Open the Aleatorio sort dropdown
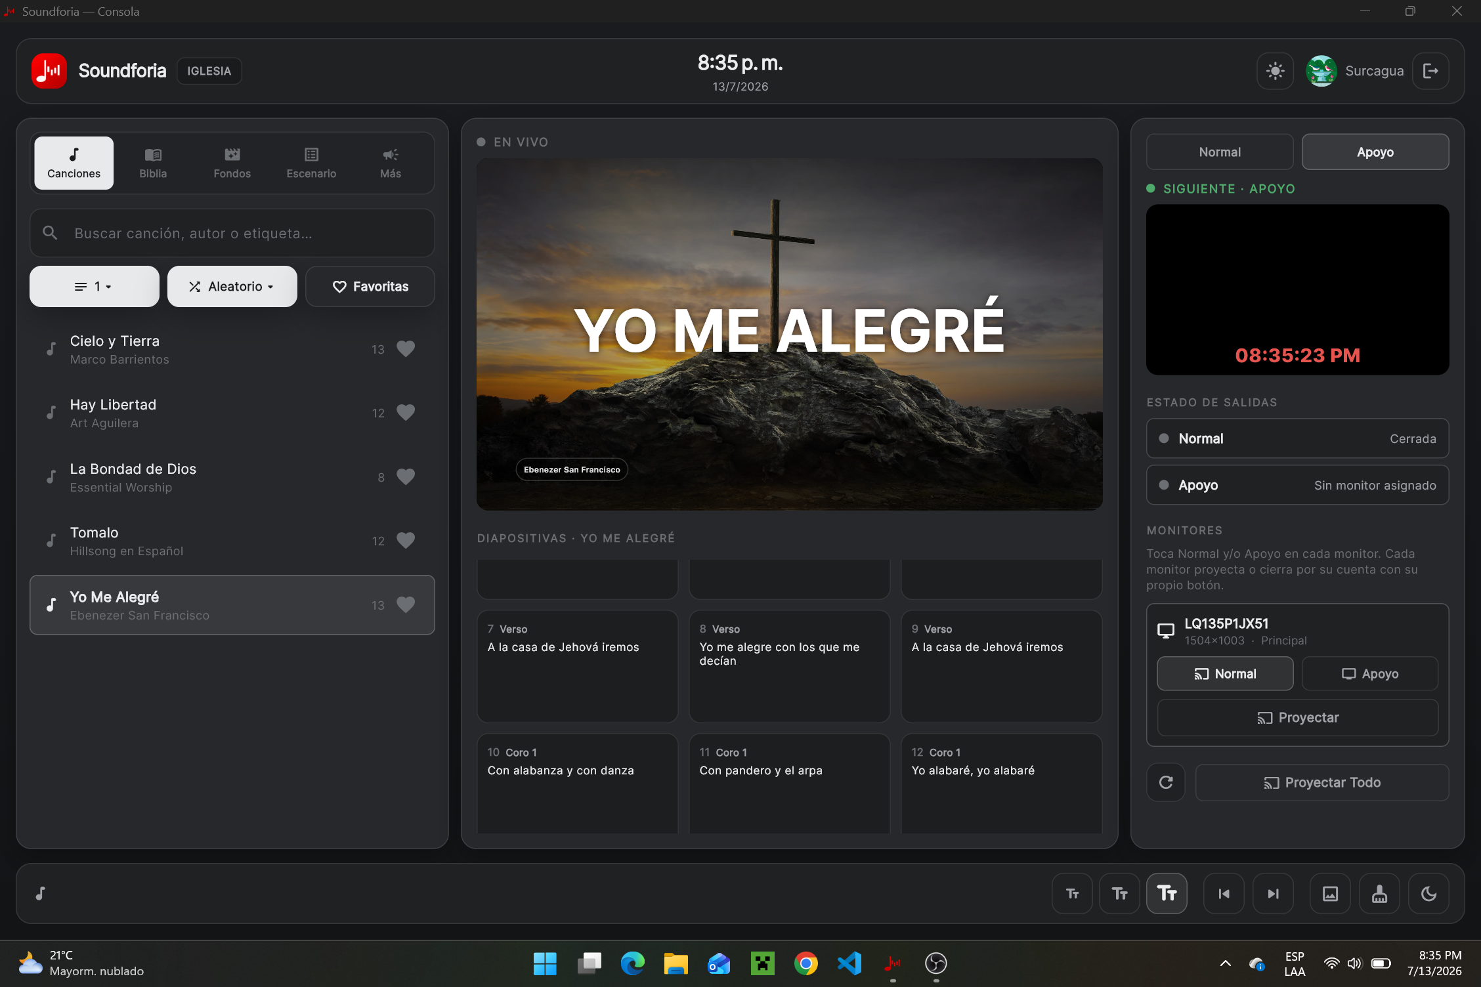Screen dimensions: 1481x987 (232, 286)
